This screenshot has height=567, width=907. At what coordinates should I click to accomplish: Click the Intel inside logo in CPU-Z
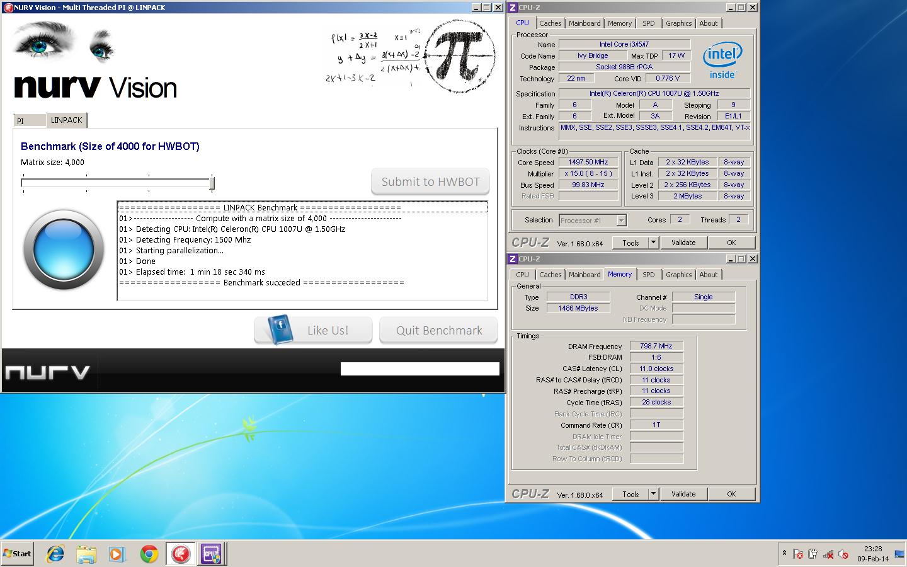pos(722,62)
